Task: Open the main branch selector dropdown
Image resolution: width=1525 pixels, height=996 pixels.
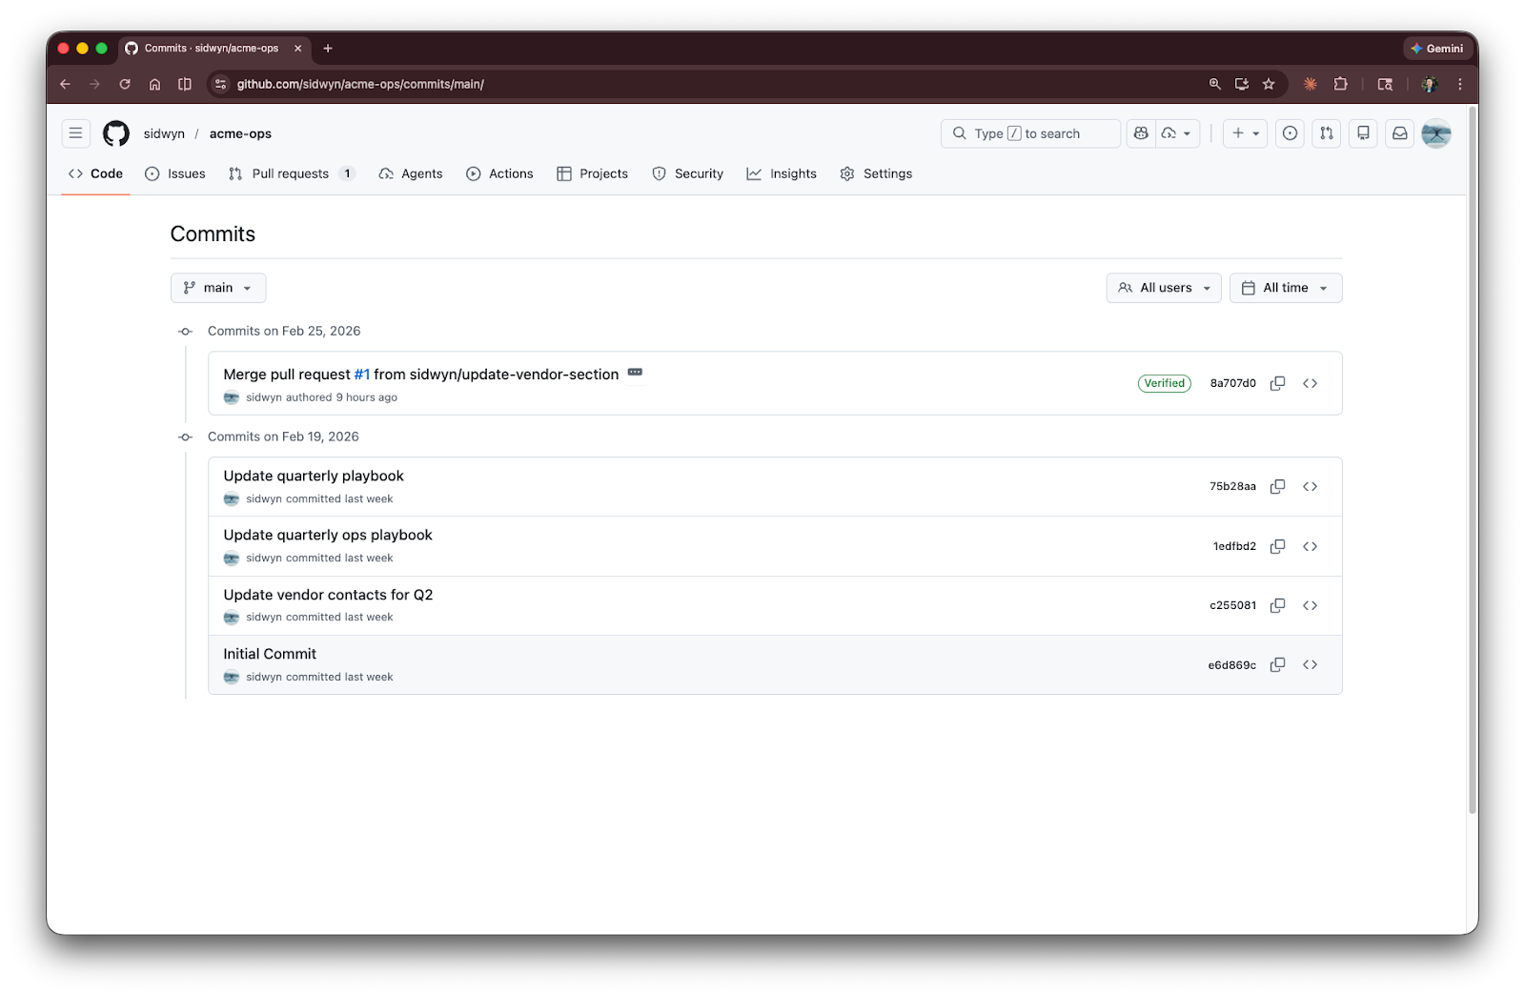Action: [x=218, y=288]
